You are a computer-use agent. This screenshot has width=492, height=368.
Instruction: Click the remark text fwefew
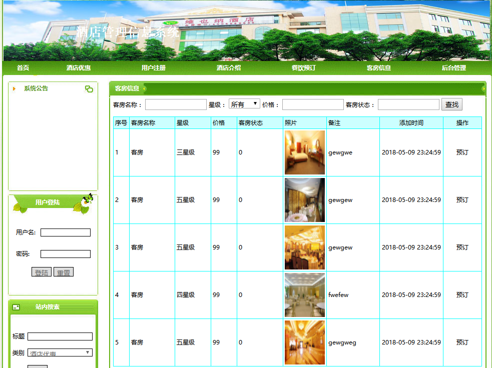(x=338, y=295)
